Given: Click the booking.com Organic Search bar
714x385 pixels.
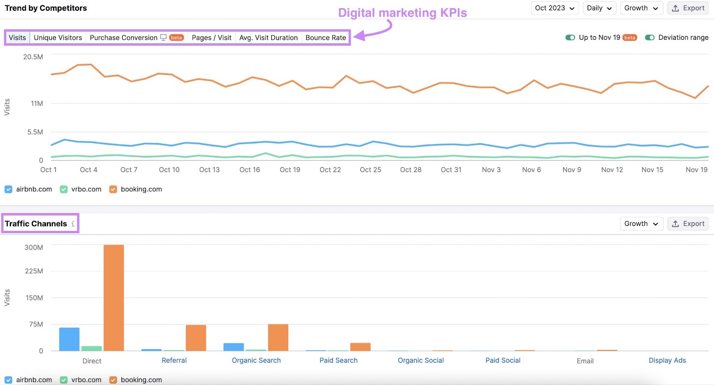Looking at the screenshot, I should coord(278,337).
